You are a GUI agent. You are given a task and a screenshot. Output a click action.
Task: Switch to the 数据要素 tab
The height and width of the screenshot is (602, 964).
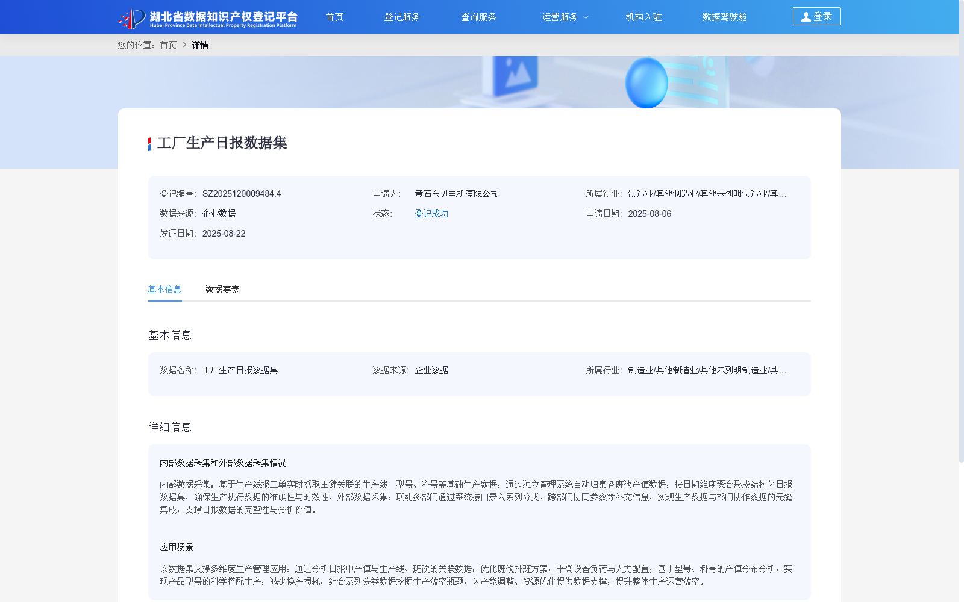pyautogui.click(x=222, y=290)
